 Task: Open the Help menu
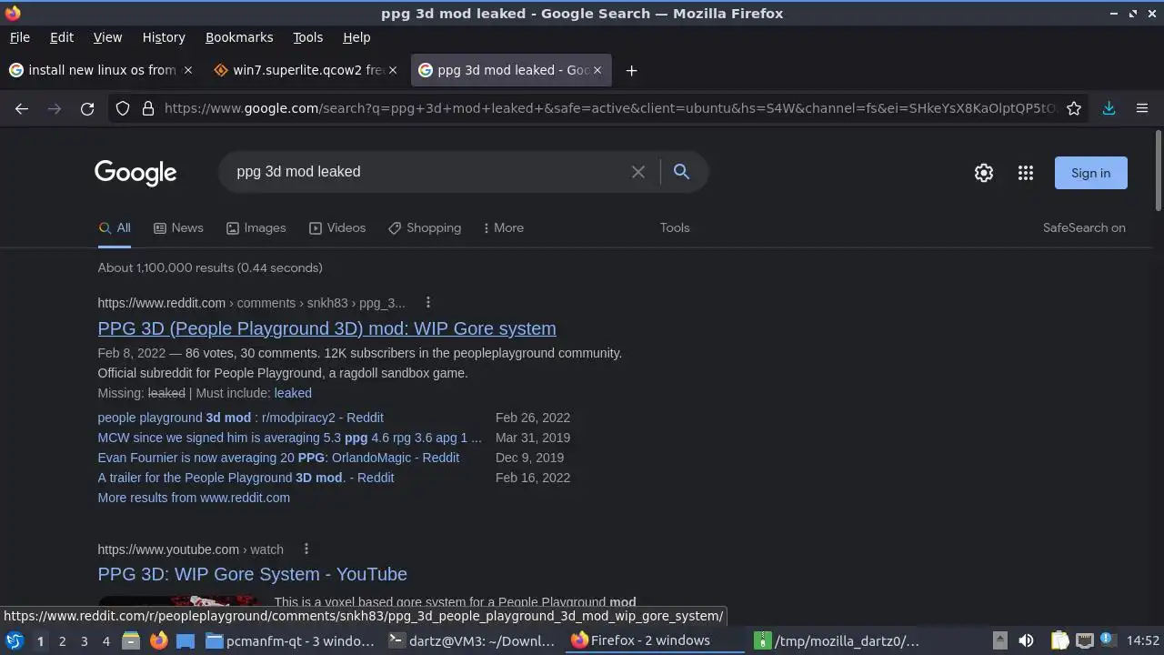click(356, 37)
